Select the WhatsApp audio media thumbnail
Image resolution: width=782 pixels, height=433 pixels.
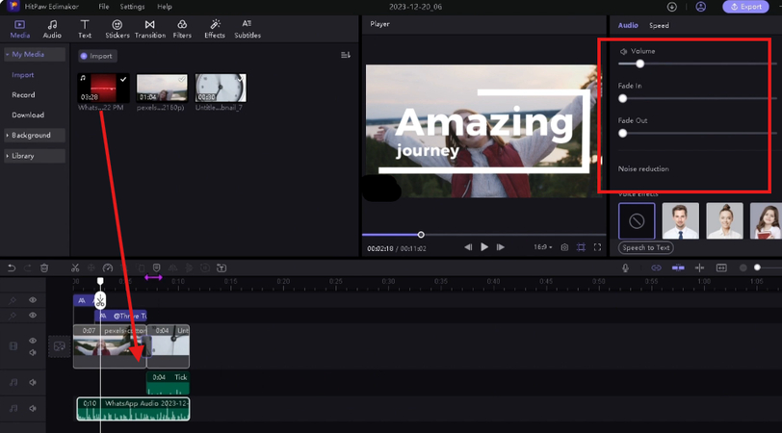click(103, 88)
